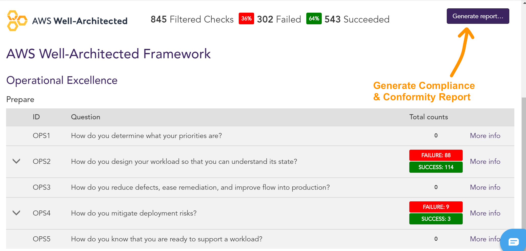Click the FAILURE: 88 badge for OPS2
This screenshot has height=251, width=526.
436,155
